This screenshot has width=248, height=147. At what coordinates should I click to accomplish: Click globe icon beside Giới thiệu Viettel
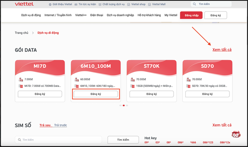[x=50, y=5]
